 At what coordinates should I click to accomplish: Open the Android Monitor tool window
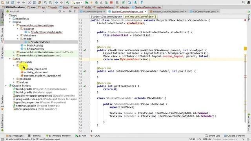click(58, 136)
